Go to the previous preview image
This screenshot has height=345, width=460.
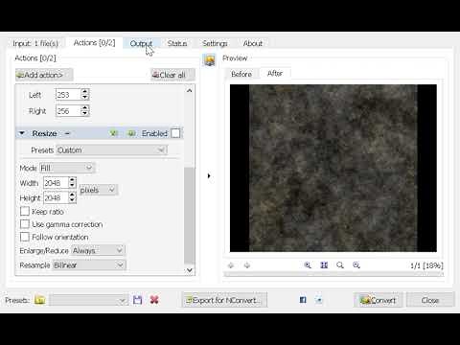pos(231,265)
